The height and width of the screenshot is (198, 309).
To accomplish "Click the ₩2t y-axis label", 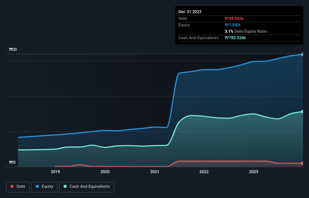I will (x=13, y=49).
